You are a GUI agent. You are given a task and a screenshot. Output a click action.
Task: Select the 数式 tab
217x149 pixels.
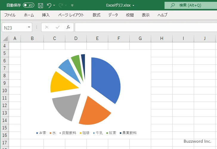(x=97, y=15)
